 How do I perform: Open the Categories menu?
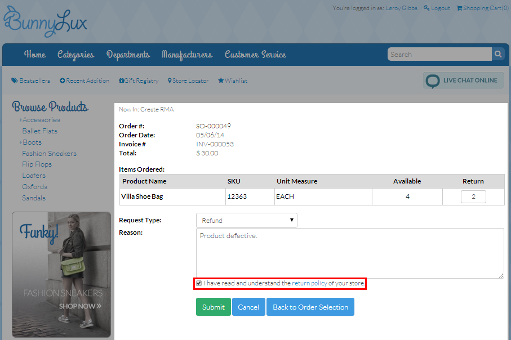(75, 55)
